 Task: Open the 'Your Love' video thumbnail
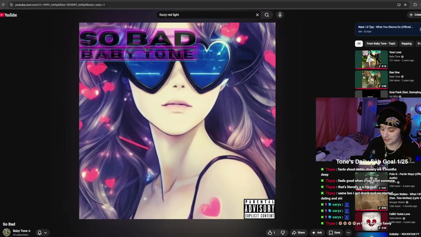[371, 59]
